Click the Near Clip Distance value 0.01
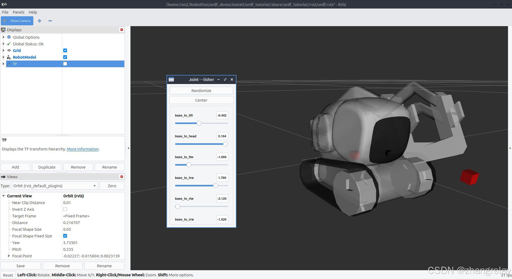Image resolution: width=512 pixels, height=279 pixels. pyautogui.click(x=67, y=203)
